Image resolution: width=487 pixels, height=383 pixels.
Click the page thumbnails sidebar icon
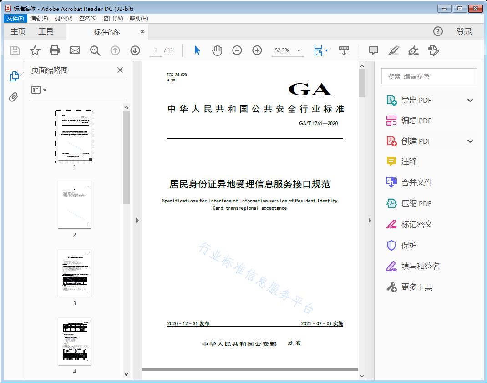point(14,76)
